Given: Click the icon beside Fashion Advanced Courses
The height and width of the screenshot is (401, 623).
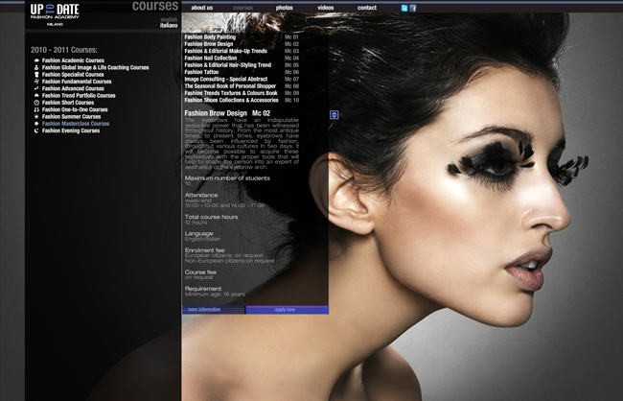Looking at the screenshot, I should [36, 88].
